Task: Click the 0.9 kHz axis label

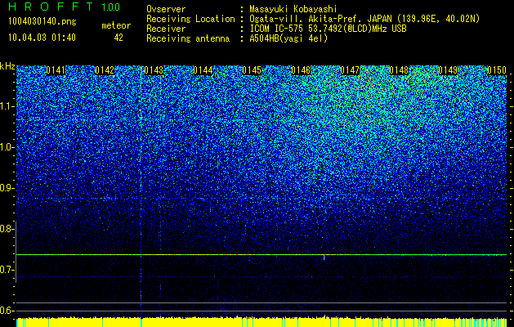Action: tap(7, 188)
